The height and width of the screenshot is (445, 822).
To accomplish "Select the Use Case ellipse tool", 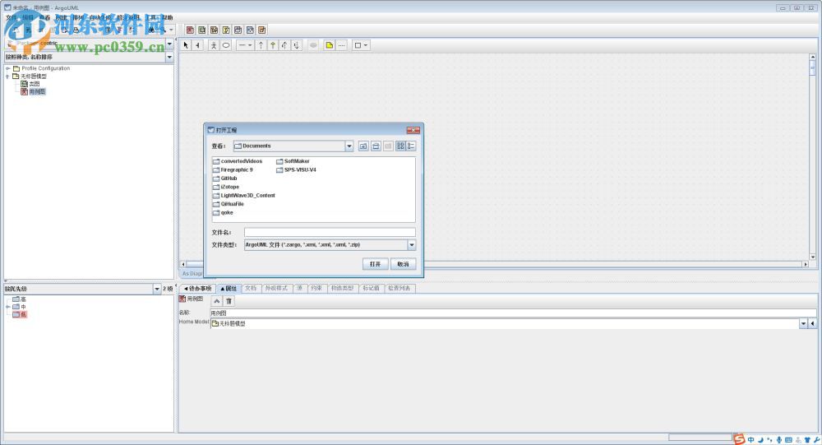I will coord(226,45).
